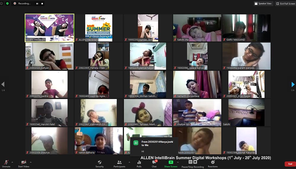The height and width of the screenshot is (169, 296).
Task: Select 19302304_Shrihan Satish... video tile
Action: coord(148,84)
